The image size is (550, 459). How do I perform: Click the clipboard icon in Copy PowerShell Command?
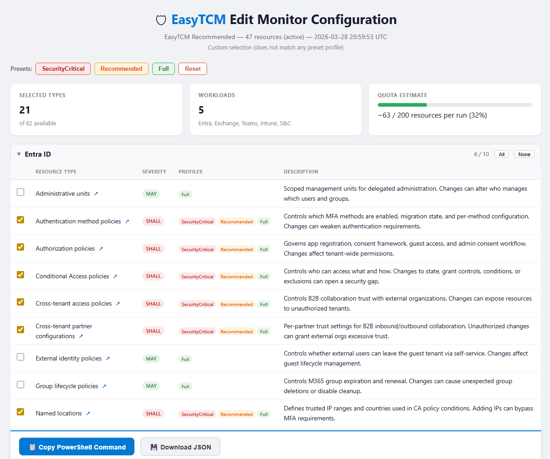[x=32, y=446]
